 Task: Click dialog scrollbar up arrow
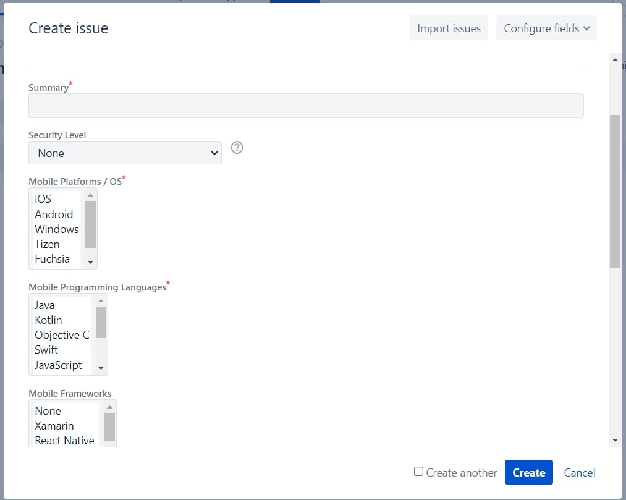point(615,60)
